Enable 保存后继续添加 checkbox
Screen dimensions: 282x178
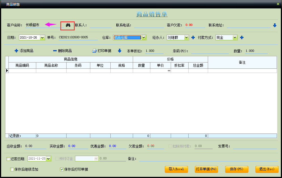point(12,169)
